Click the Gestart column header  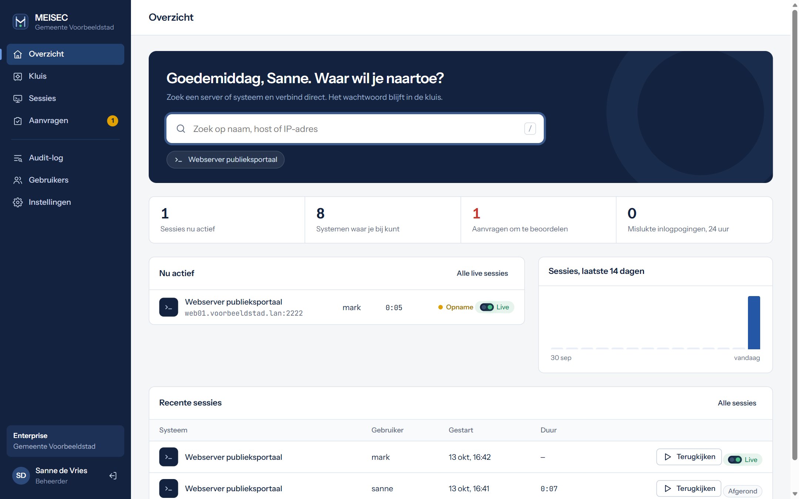click(461, 430)
